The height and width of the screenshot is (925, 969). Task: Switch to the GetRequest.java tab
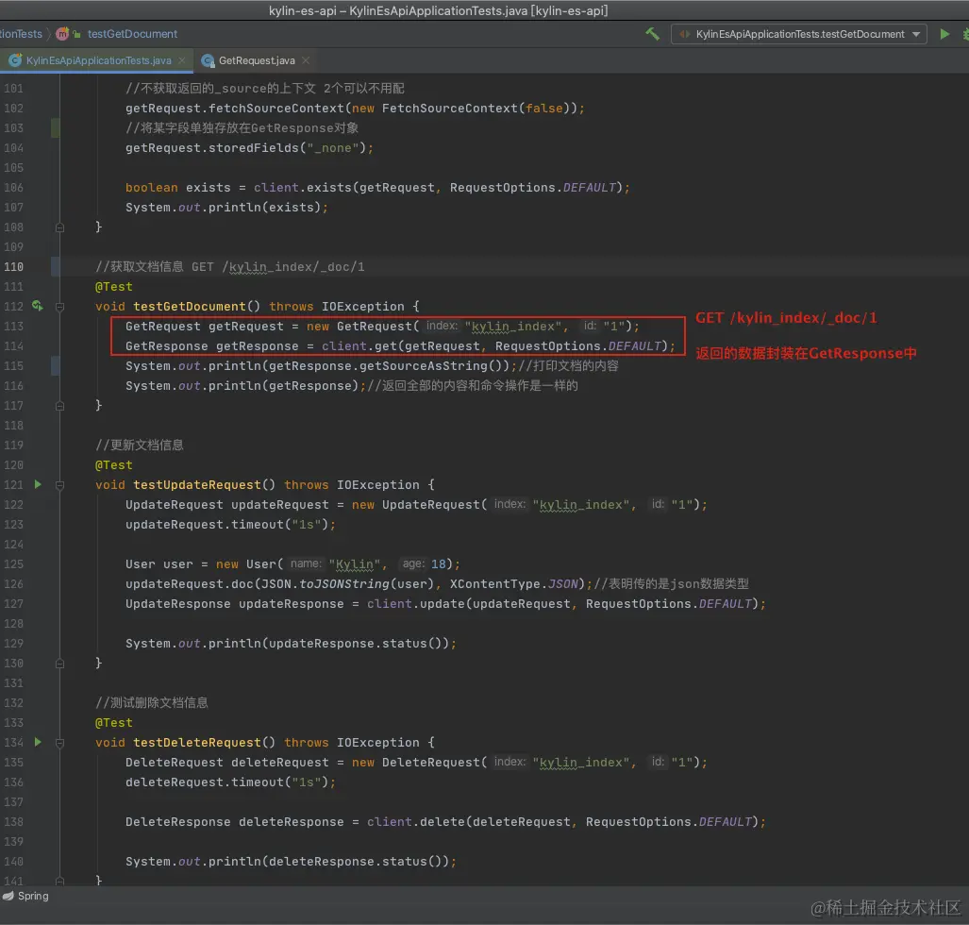256,60
